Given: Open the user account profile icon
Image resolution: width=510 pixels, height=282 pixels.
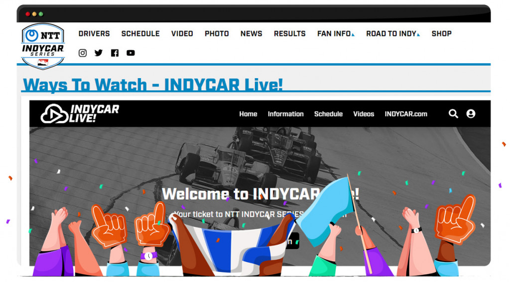Looking at the screenshot, I should click(471, 114).
